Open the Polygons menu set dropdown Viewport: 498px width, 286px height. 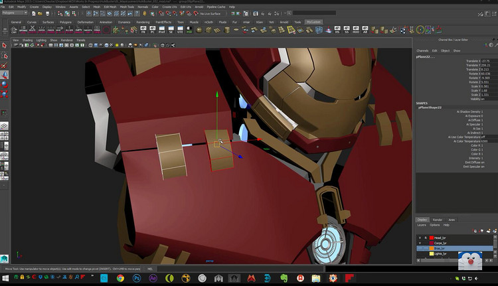pyautogui.click(x=15, y=13)
